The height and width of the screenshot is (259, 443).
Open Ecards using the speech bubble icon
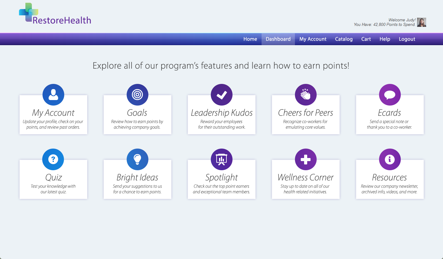click(x=389, y=95)
